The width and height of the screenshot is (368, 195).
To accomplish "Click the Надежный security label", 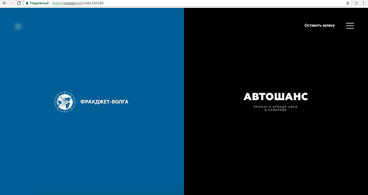I will [x=39, y=3].
